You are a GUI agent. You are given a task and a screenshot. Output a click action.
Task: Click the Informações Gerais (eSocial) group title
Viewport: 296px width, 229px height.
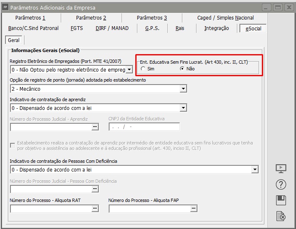pyautogui.click(x=45, y=50)
